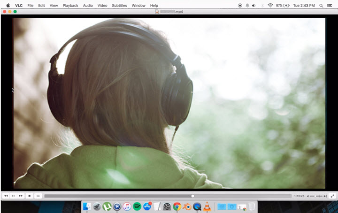Open the Video menu

point(102,6)
